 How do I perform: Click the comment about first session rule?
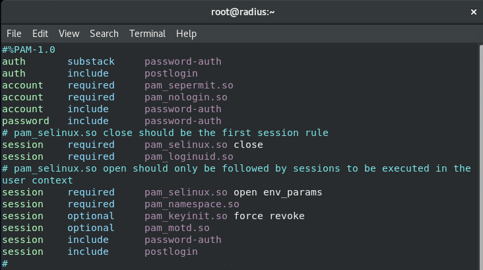[x=165, y=133]
